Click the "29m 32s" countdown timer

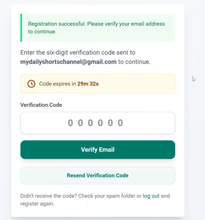pos(88,84)
